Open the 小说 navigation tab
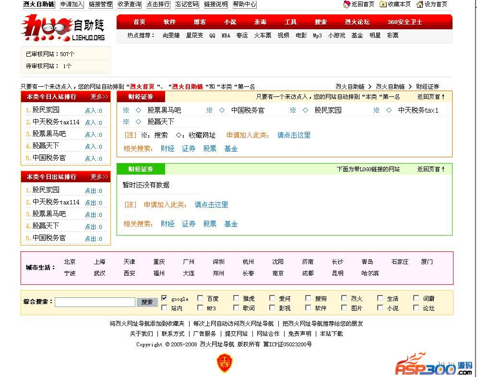This screenshot has height=377, width=477. pyautogui.click(x=230, y=22)
